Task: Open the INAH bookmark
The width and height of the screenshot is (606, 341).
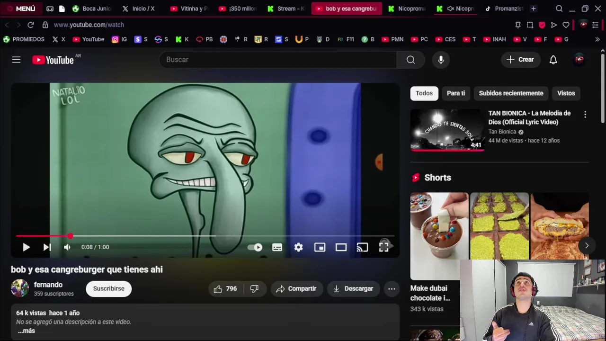Action: (x=494, y=39)
